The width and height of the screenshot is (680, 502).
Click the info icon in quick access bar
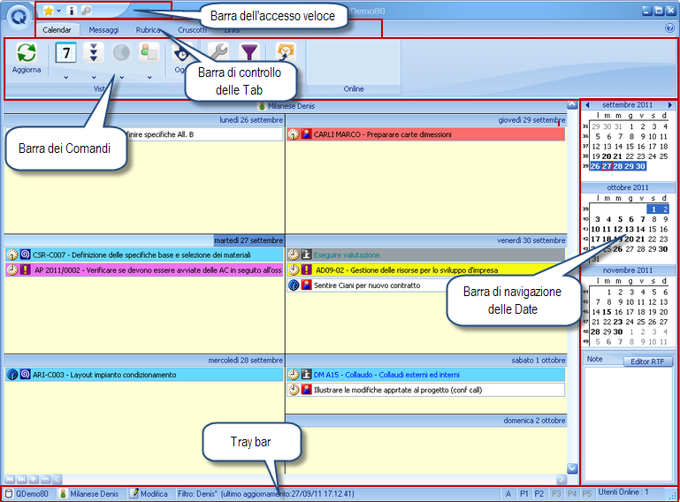[72, 11]
